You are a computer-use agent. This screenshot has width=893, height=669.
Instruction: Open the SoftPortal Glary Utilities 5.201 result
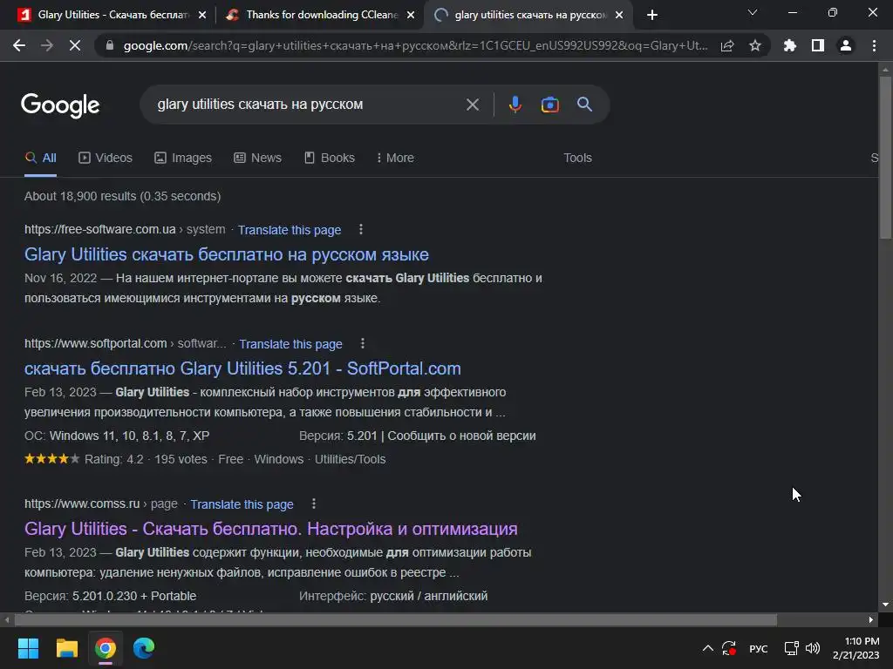(242, 368)
